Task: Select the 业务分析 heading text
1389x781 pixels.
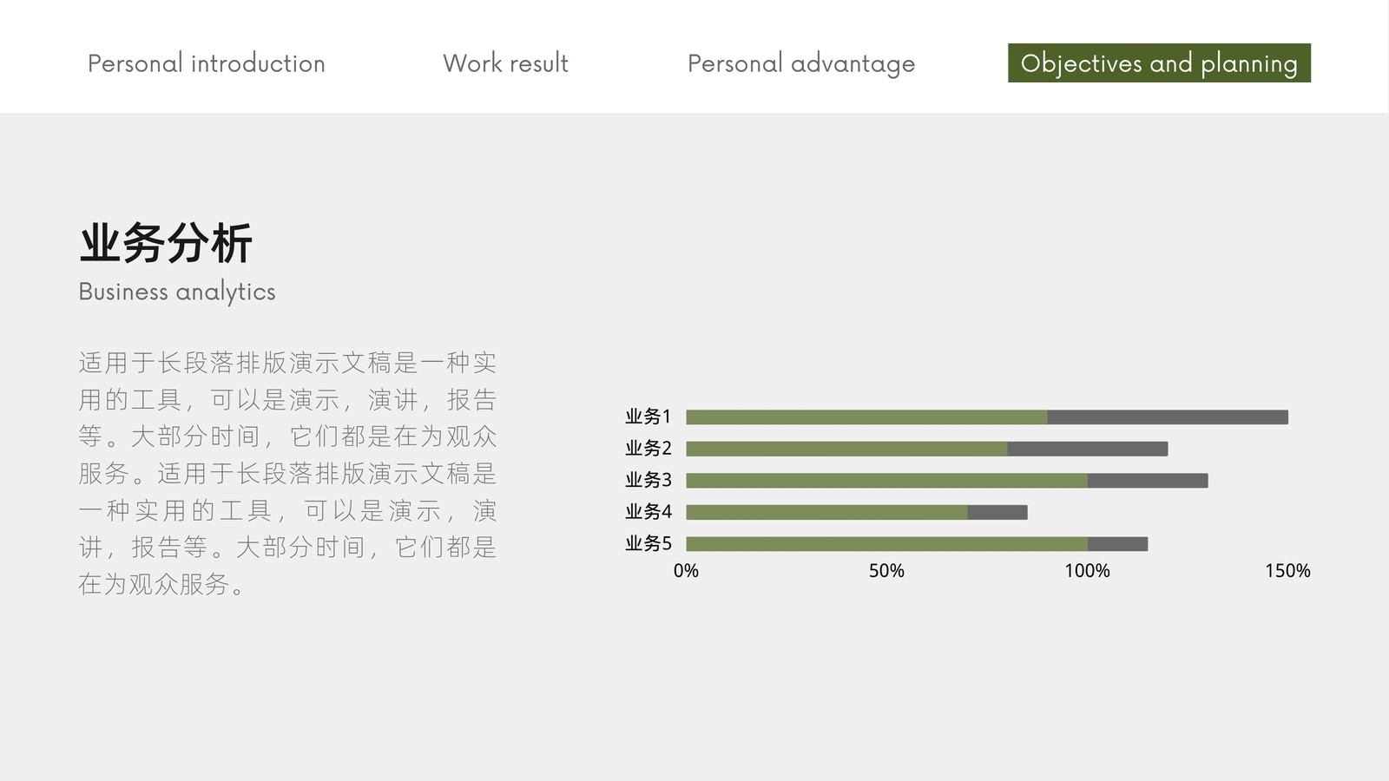Action: click(x=166, y=243)
